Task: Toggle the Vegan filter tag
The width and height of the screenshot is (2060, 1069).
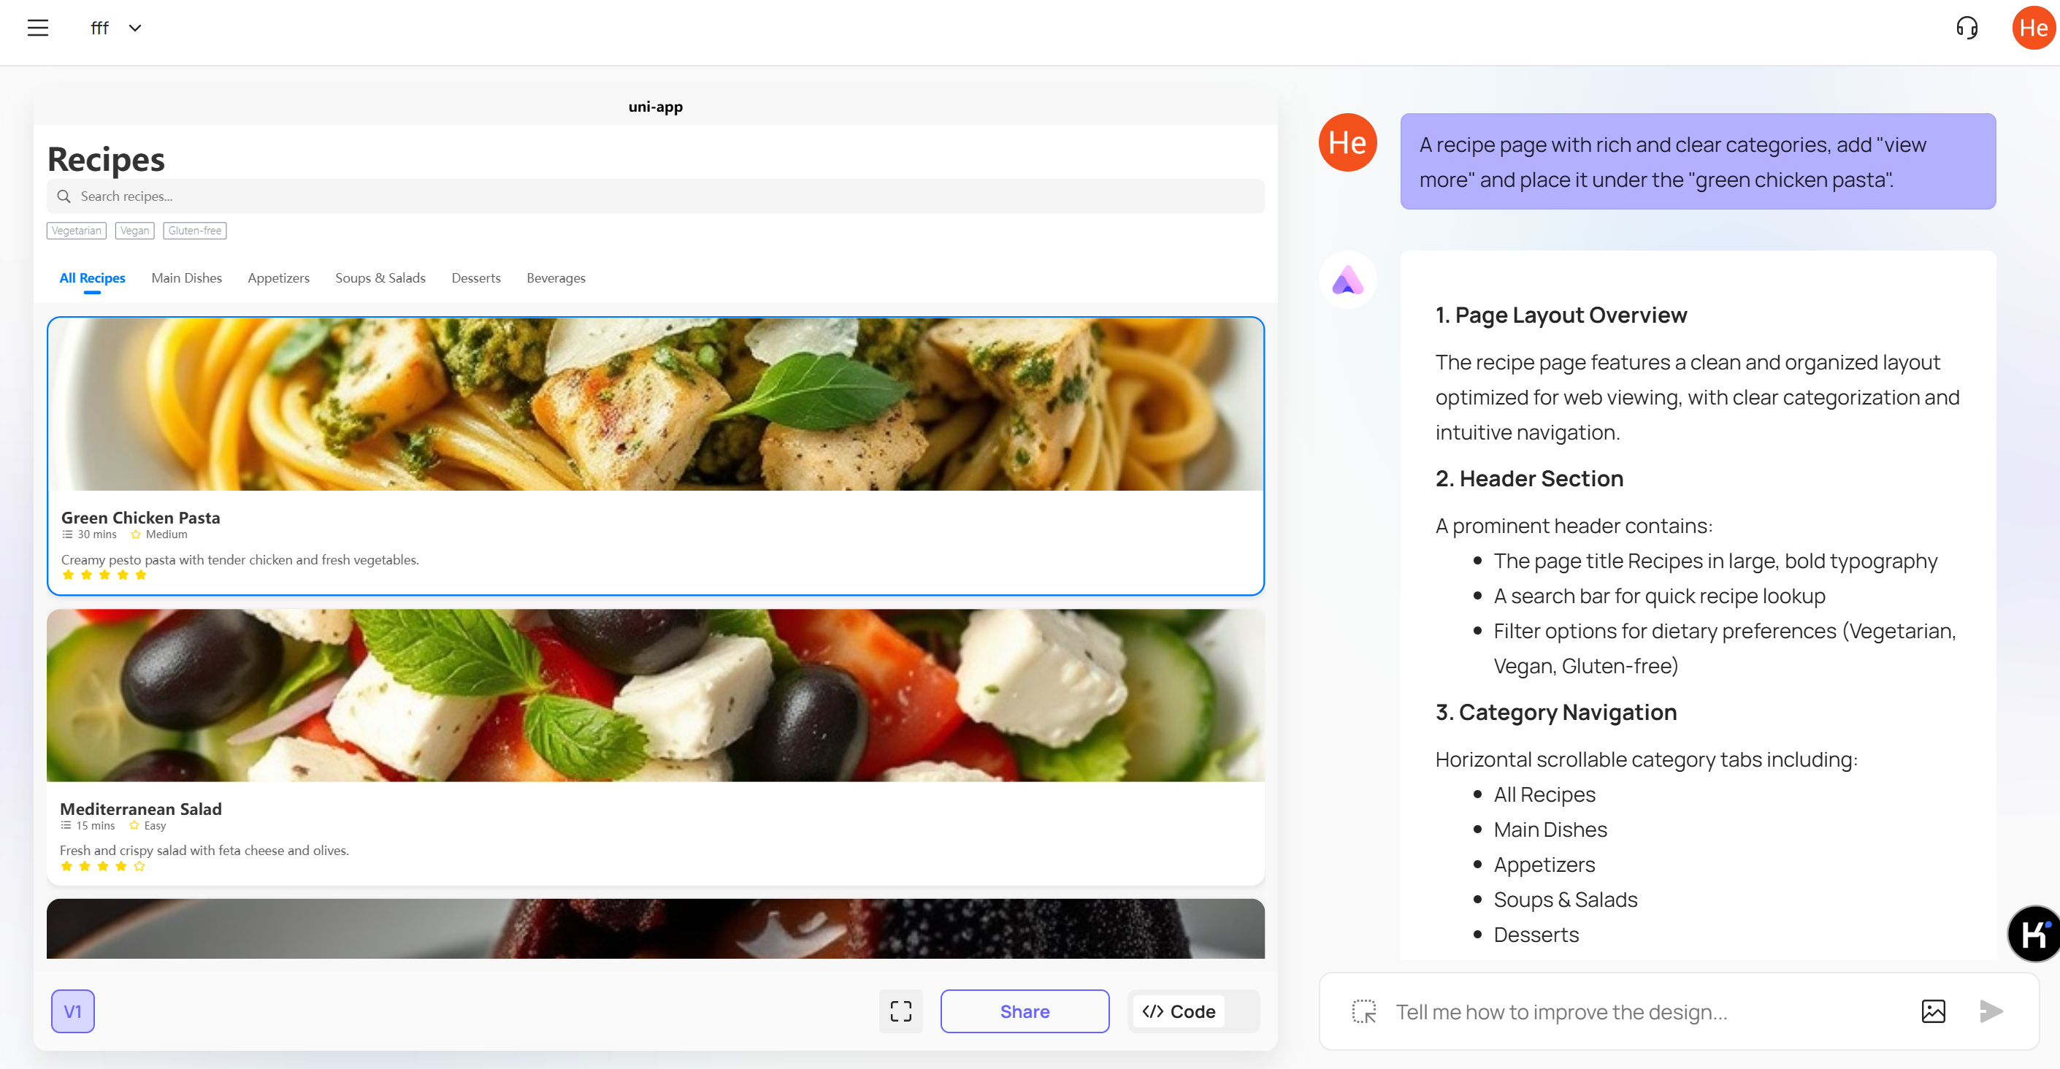Action: 134,230
